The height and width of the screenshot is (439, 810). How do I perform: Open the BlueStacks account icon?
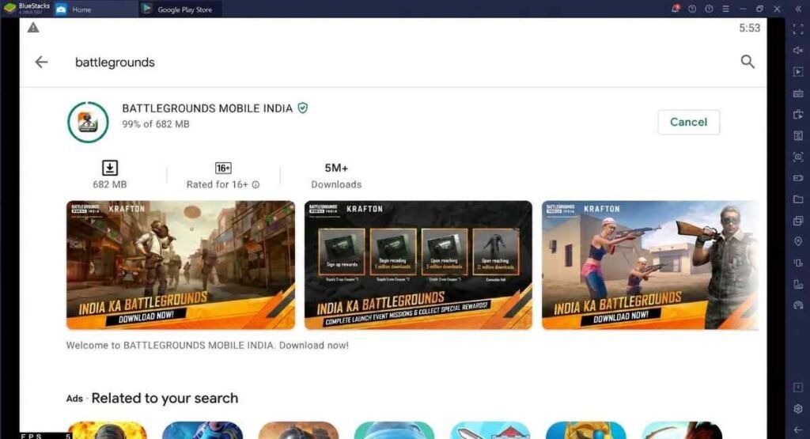[x=692, y=9]
